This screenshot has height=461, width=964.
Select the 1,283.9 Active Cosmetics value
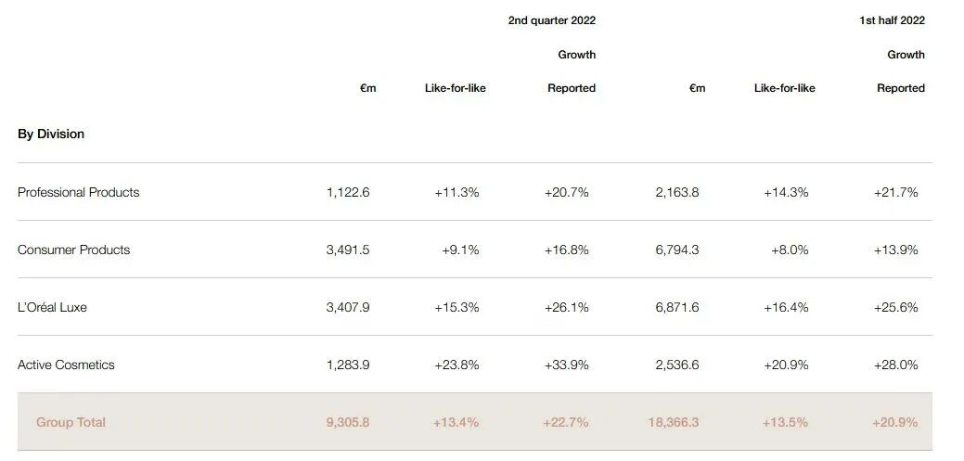[348, 365]
